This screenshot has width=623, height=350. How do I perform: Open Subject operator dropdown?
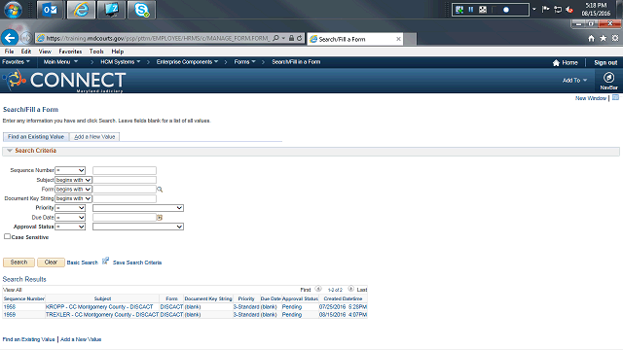[73, 180]
